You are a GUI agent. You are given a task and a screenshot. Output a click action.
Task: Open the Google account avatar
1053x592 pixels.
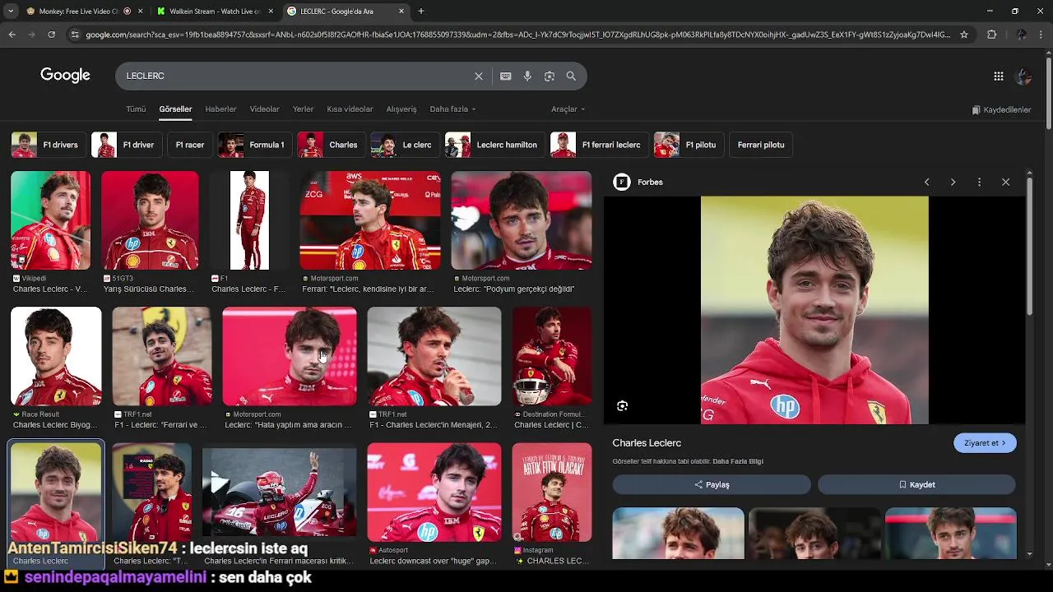(1023, 76)
